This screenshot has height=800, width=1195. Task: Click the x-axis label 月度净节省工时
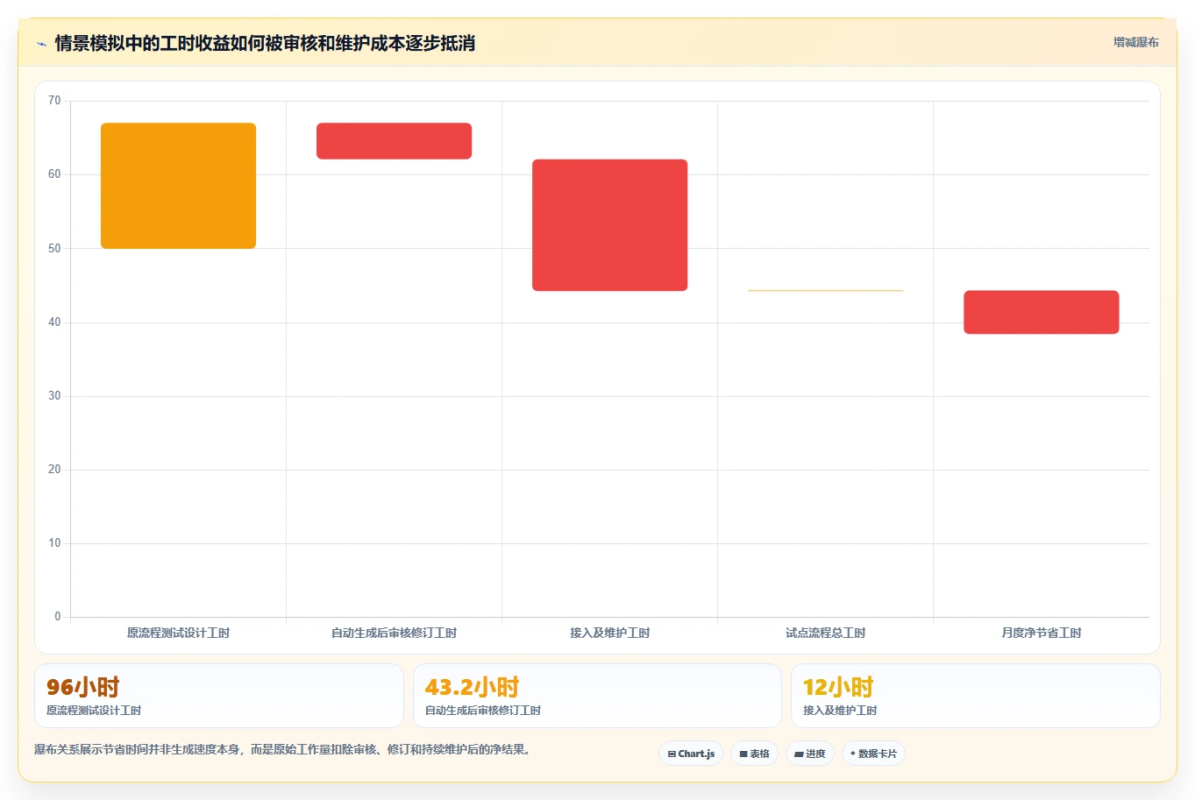pos(1041,633)
